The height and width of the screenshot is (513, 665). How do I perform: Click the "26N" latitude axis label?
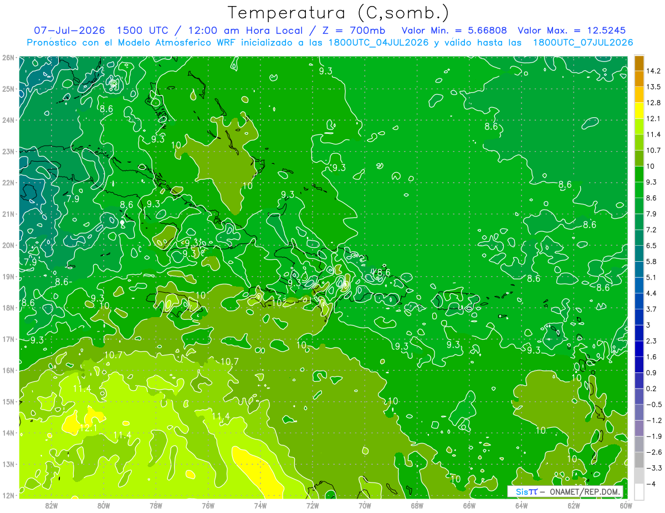point(8,58)
